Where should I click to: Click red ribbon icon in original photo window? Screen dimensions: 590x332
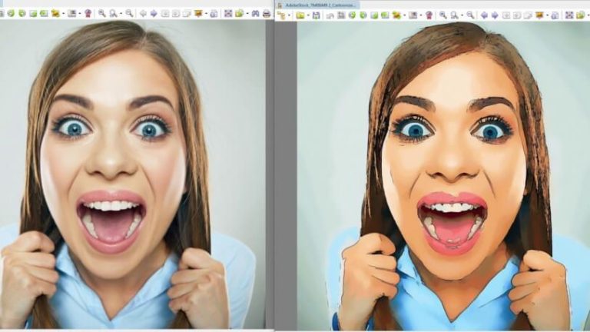pos(88,14)
